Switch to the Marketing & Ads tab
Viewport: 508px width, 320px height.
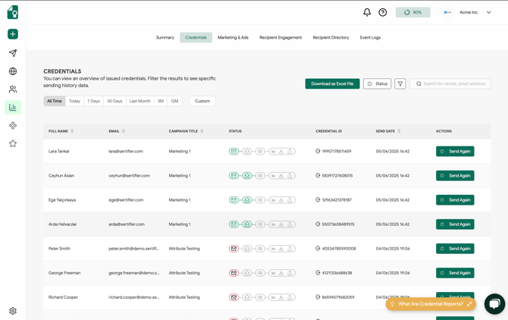click(233, 37)
